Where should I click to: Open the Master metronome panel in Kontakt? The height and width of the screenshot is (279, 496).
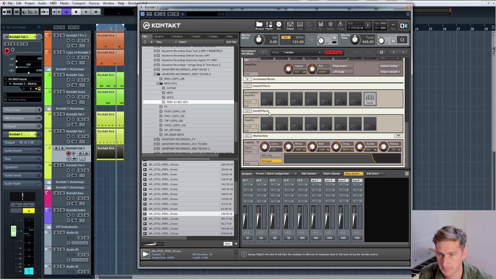point(269,25)
